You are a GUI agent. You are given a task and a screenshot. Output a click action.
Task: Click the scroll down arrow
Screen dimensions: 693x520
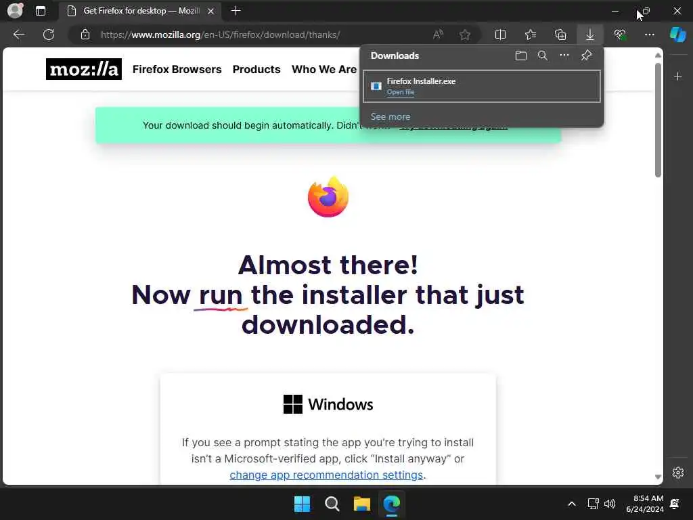coord(658,477)
